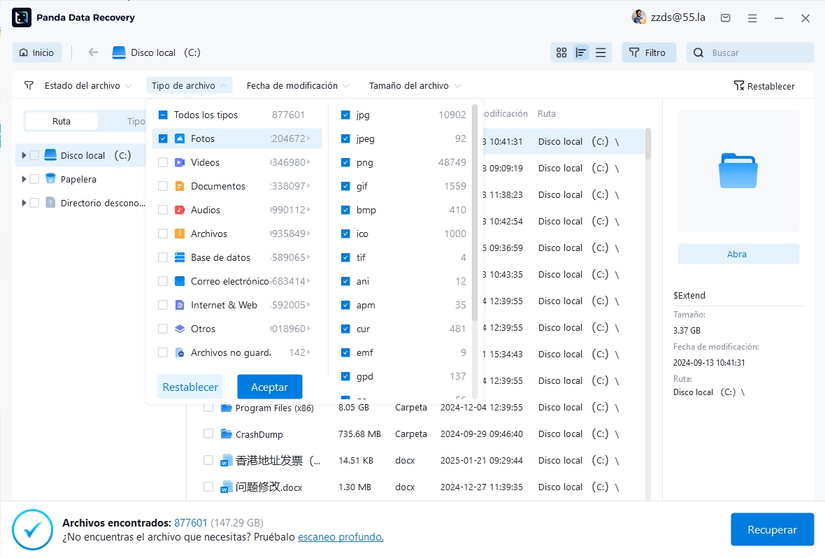Screen dimensions: 825x558
Task: Switch to simple list view
Action: [x=601, y=52]
